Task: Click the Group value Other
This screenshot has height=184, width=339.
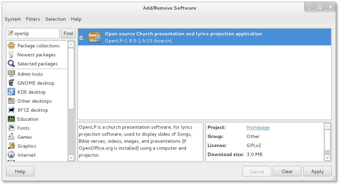Action: 253,136
